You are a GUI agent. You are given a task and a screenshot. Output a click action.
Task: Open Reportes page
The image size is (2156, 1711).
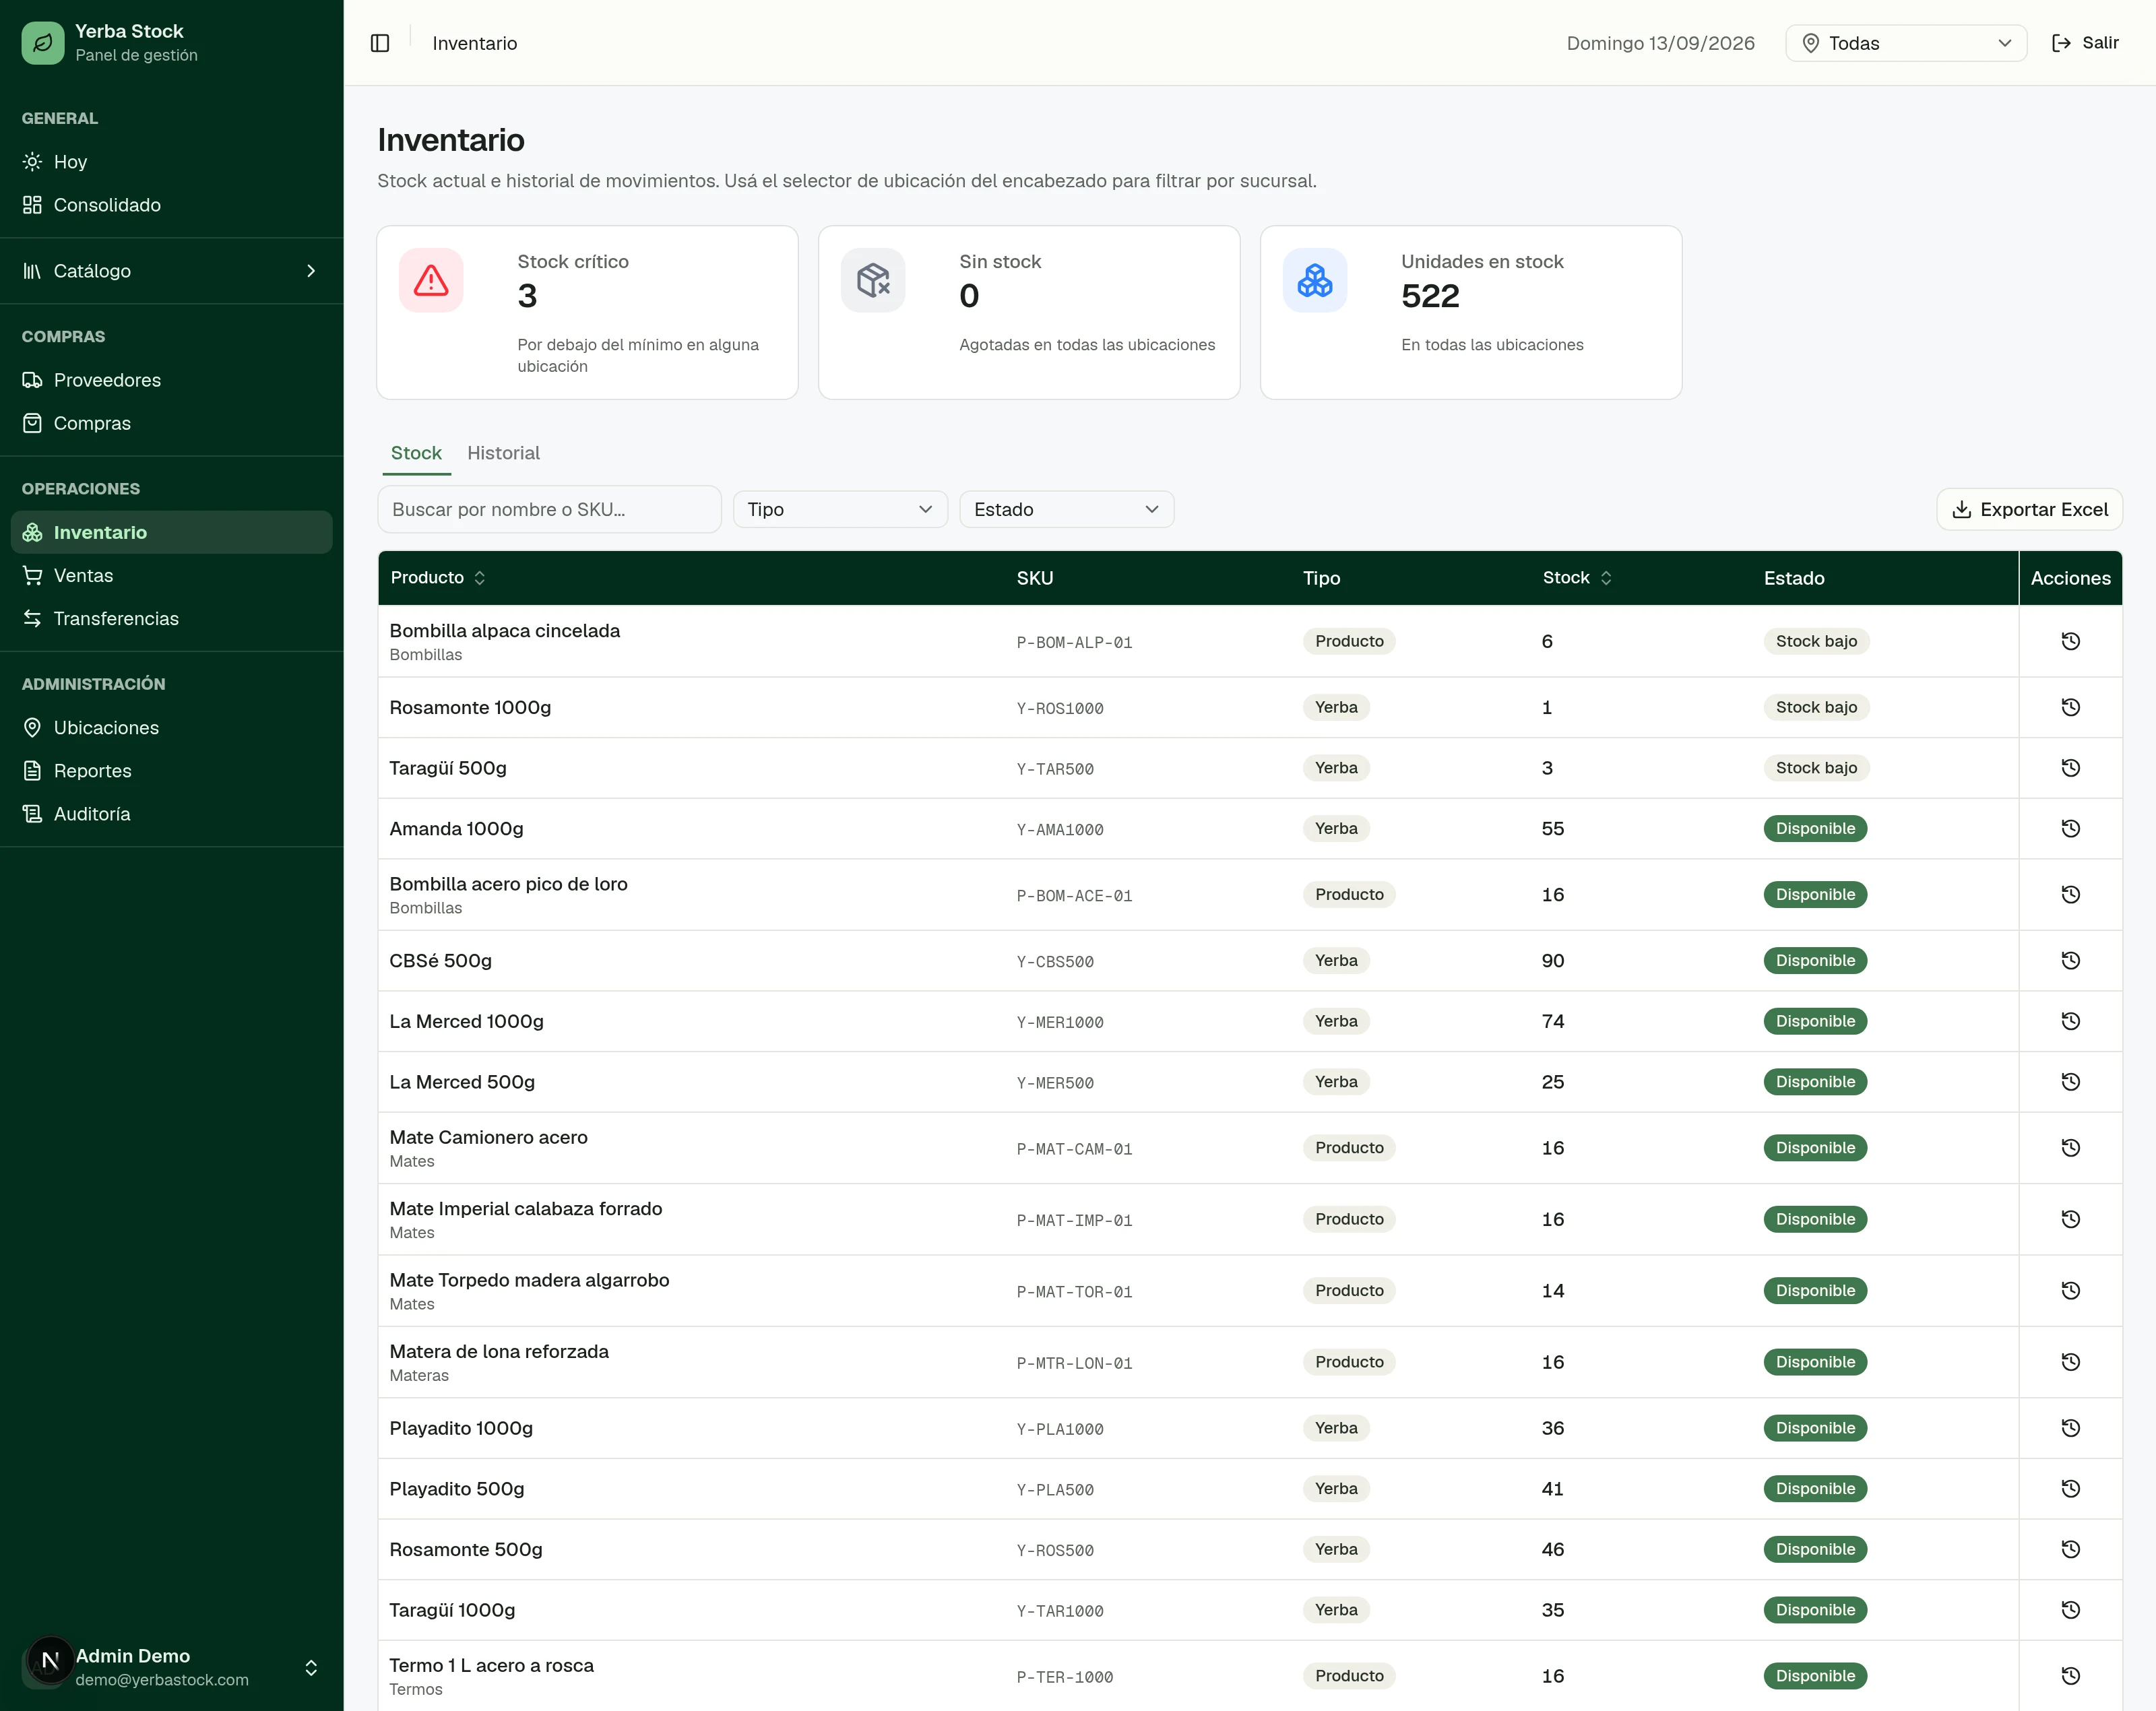(x=171, y=770)
